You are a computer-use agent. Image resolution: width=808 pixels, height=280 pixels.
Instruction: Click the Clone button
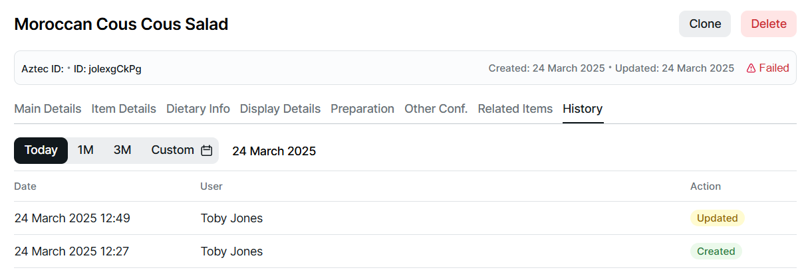pos(705,24)
